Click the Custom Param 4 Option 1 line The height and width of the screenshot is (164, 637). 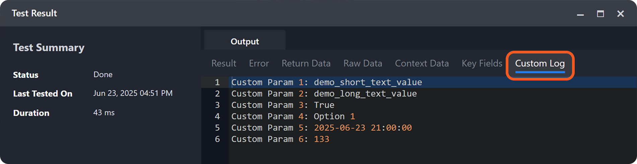(x=293, y=117)
